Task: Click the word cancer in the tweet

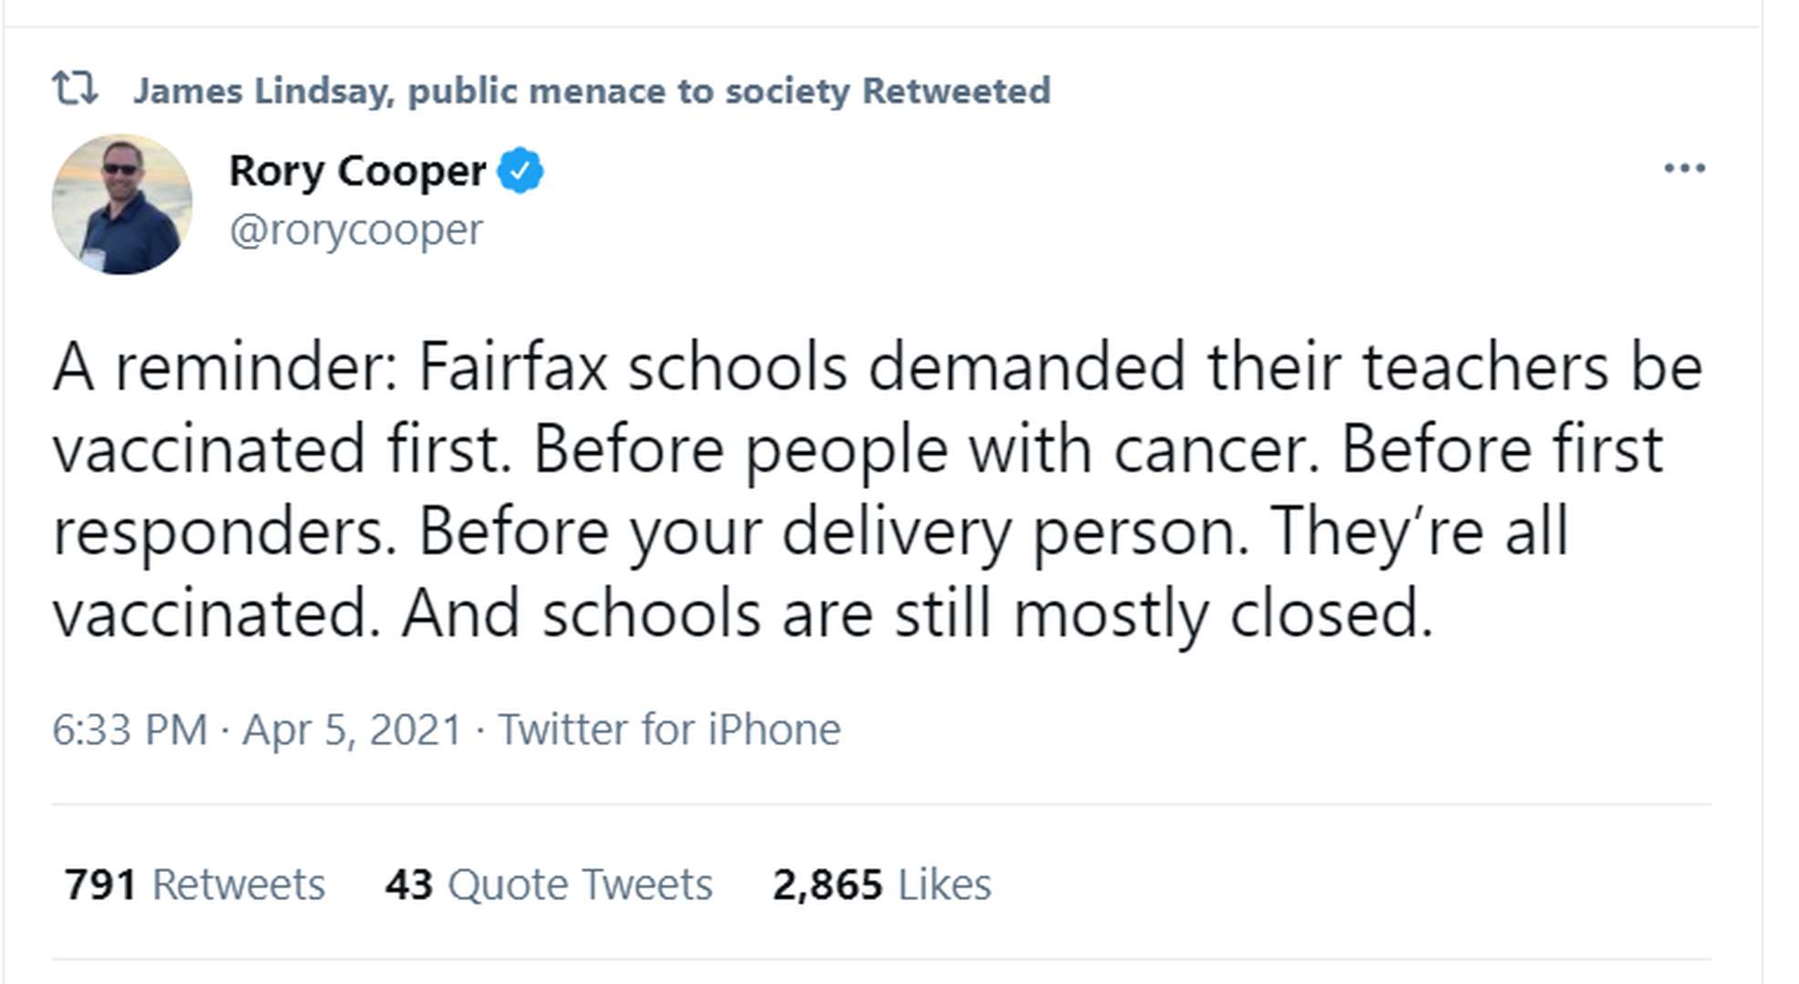Action: coord(1216,449)
